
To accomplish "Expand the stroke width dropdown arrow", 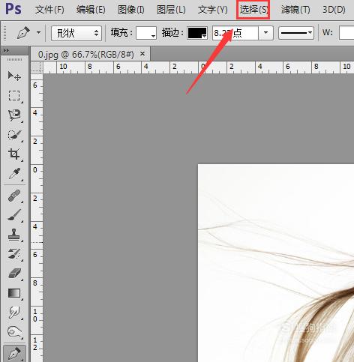I will click(x=265, y=33).
